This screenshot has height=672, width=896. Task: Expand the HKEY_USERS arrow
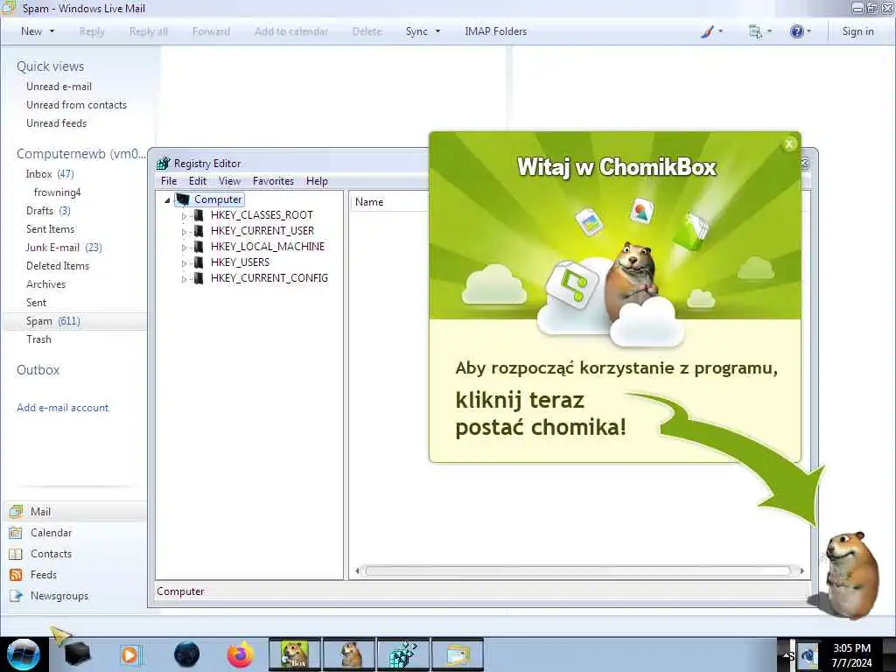click(x=184, y=262)
